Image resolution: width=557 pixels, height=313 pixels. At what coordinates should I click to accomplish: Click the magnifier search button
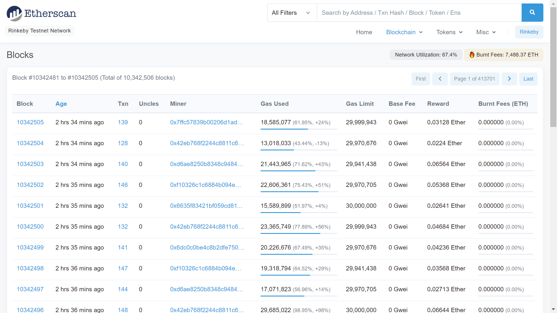click(x=532, y=12)
